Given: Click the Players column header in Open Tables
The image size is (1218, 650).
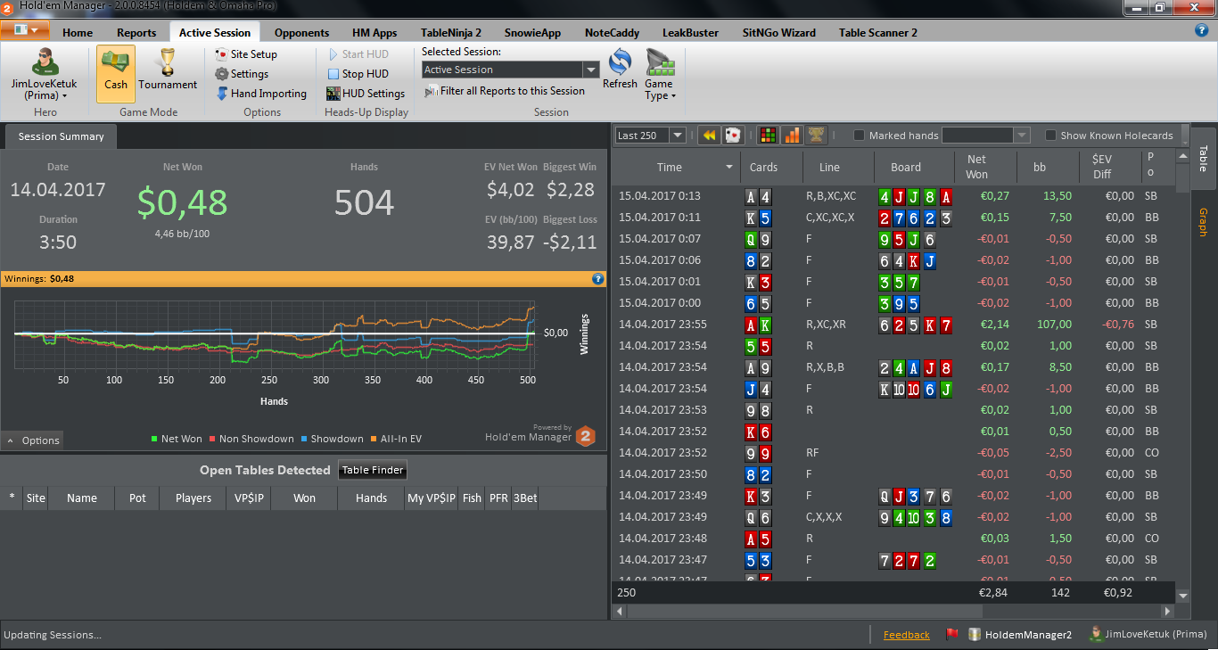Looking at the screenshot, I should [x=193, y=498].
